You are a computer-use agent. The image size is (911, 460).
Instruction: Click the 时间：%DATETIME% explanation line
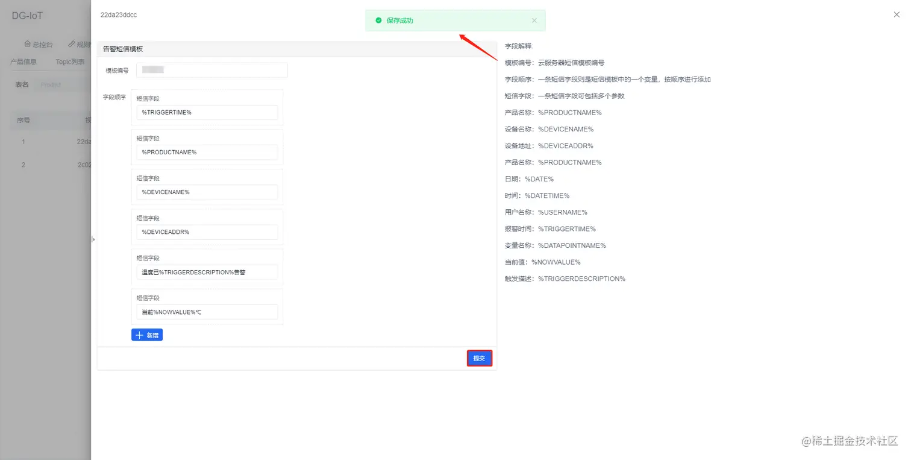click(x=537, y=196)
